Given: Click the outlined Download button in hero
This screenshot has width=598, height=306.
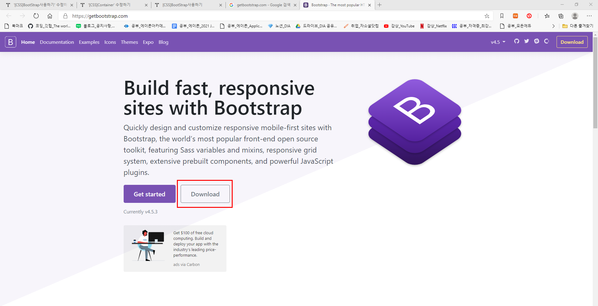Looking at the screenshot, I should (205, 194).
